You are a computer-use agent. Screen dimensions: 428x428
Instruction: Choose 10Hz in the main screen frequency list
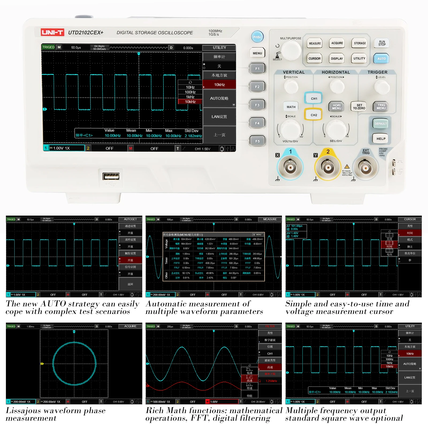190,87
